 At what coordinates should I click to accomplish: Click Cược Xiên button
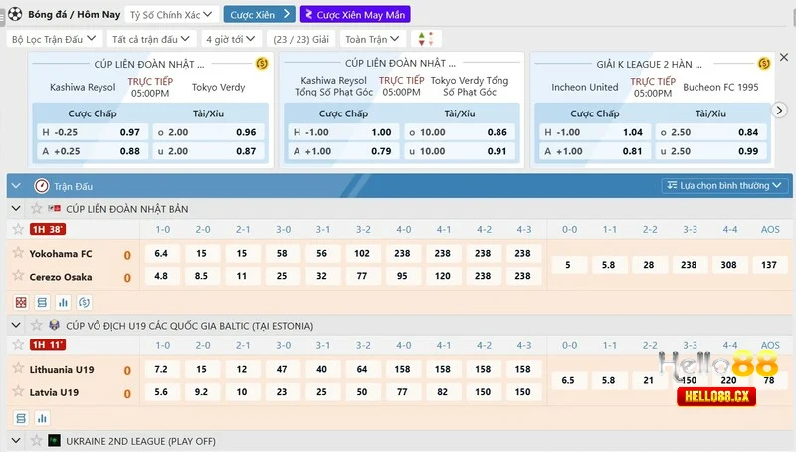[259, 15]
